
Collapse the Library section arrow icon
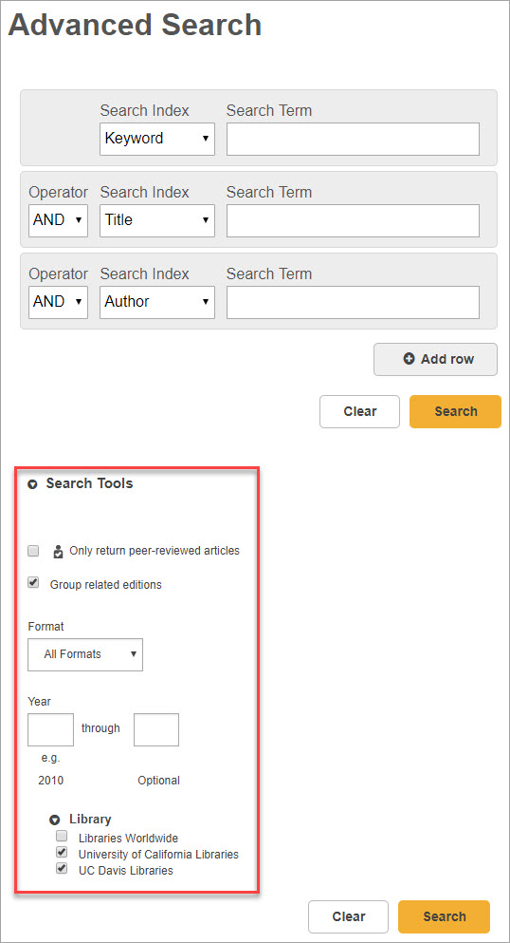[55, 820]
